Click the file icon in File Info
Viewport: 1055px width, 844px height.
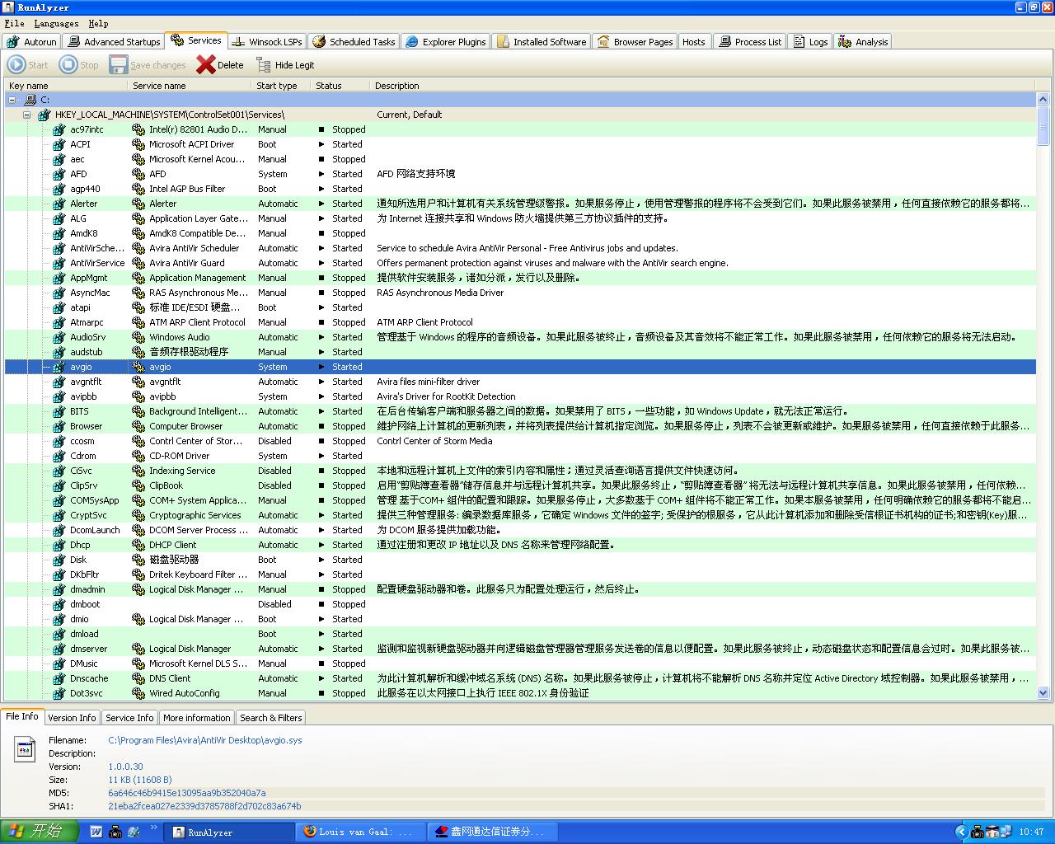tap(25, 749)
